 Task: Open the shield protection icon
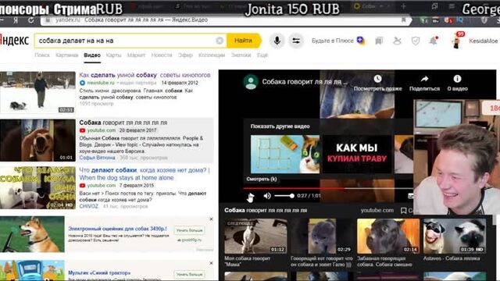tap(415, 41)
